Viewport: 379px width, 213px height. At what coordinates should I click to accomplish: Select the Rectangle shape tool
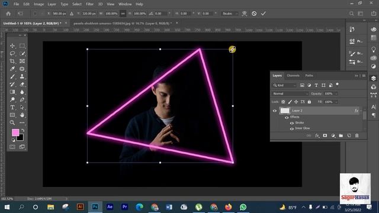click(x=12, y=115)
